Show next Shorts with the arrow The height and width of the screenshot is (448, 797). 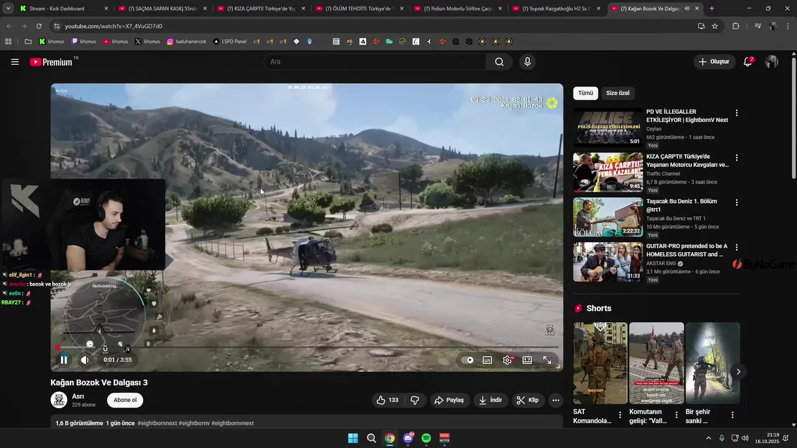pos(738,371)
